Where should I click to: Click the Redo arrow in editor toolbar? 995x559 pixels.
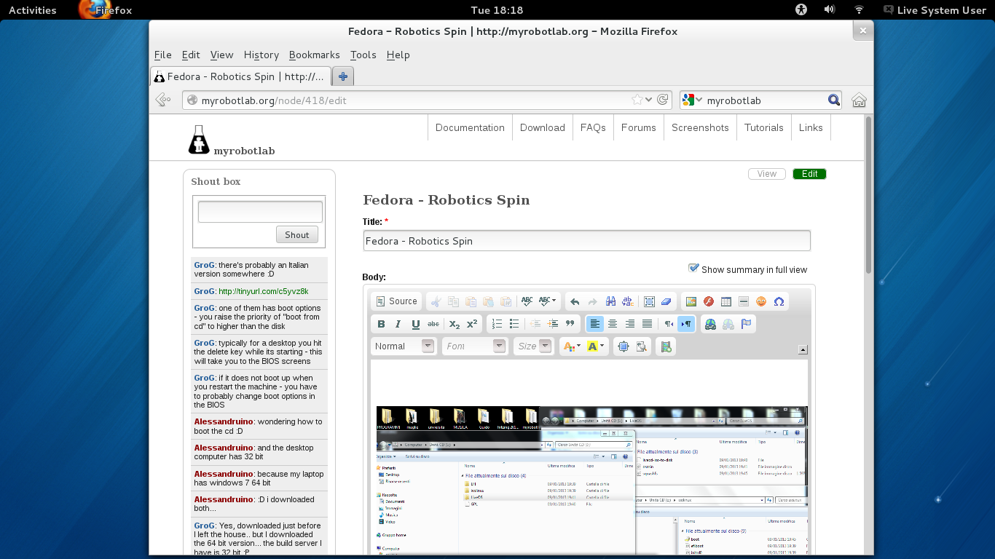[592, 301]
